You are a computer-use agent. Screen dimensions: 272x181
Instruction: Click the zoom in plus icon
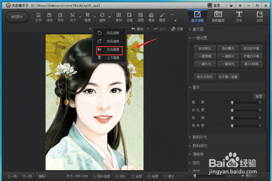(230, 176)
